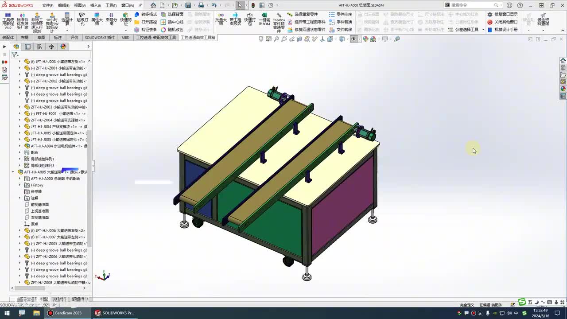Toggle the menu bar pin
Viewport: 567px width, 319px height.
tap(140, 5)
